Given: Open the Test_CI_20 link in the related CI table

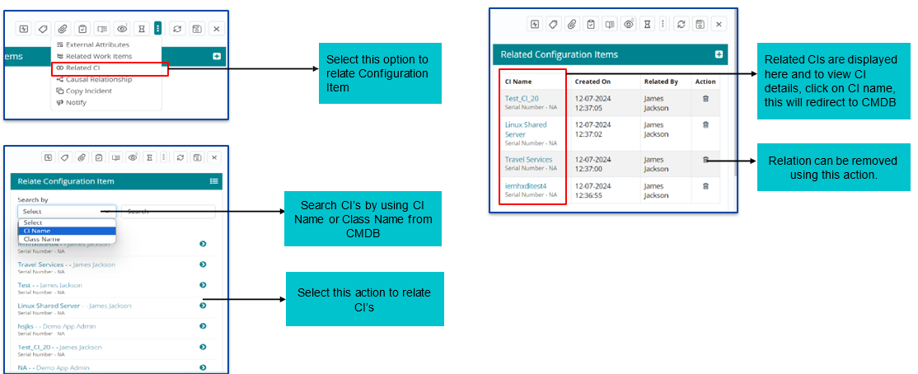Looking at the screenshot, I should [522, 98].
